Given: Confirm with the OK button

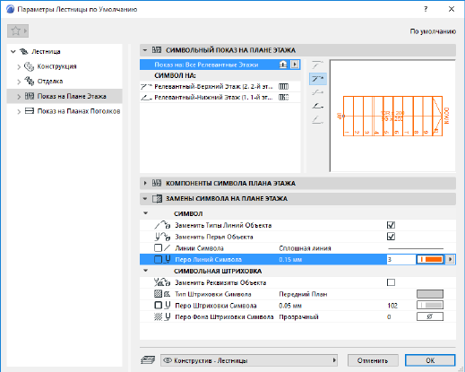Looking at the screenshot, I should tap(430, 360).
